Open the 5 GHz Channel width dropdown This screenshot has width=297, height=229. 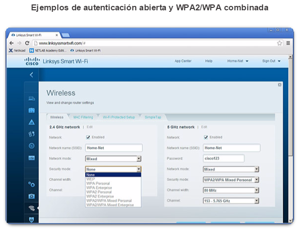click(231, 190)
